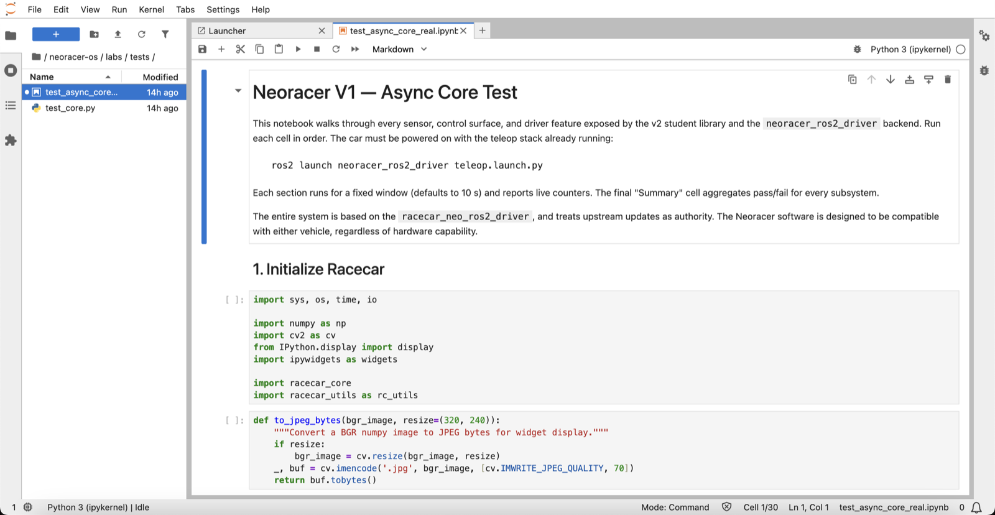Click the Mode: Command status entry
The image size is (995, 515).
pyautogui.click(x=675, y=507)
